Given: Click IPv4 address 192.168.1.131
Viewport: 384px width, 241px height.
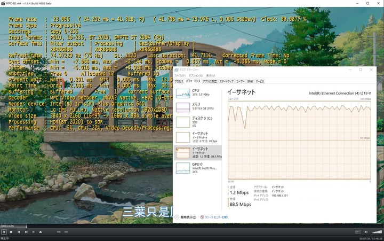Looking at the screenshot, I should coord(279,196).
